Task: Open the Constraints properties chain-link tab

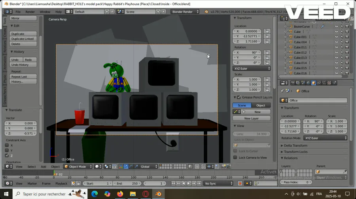Action: click(319, 83)
